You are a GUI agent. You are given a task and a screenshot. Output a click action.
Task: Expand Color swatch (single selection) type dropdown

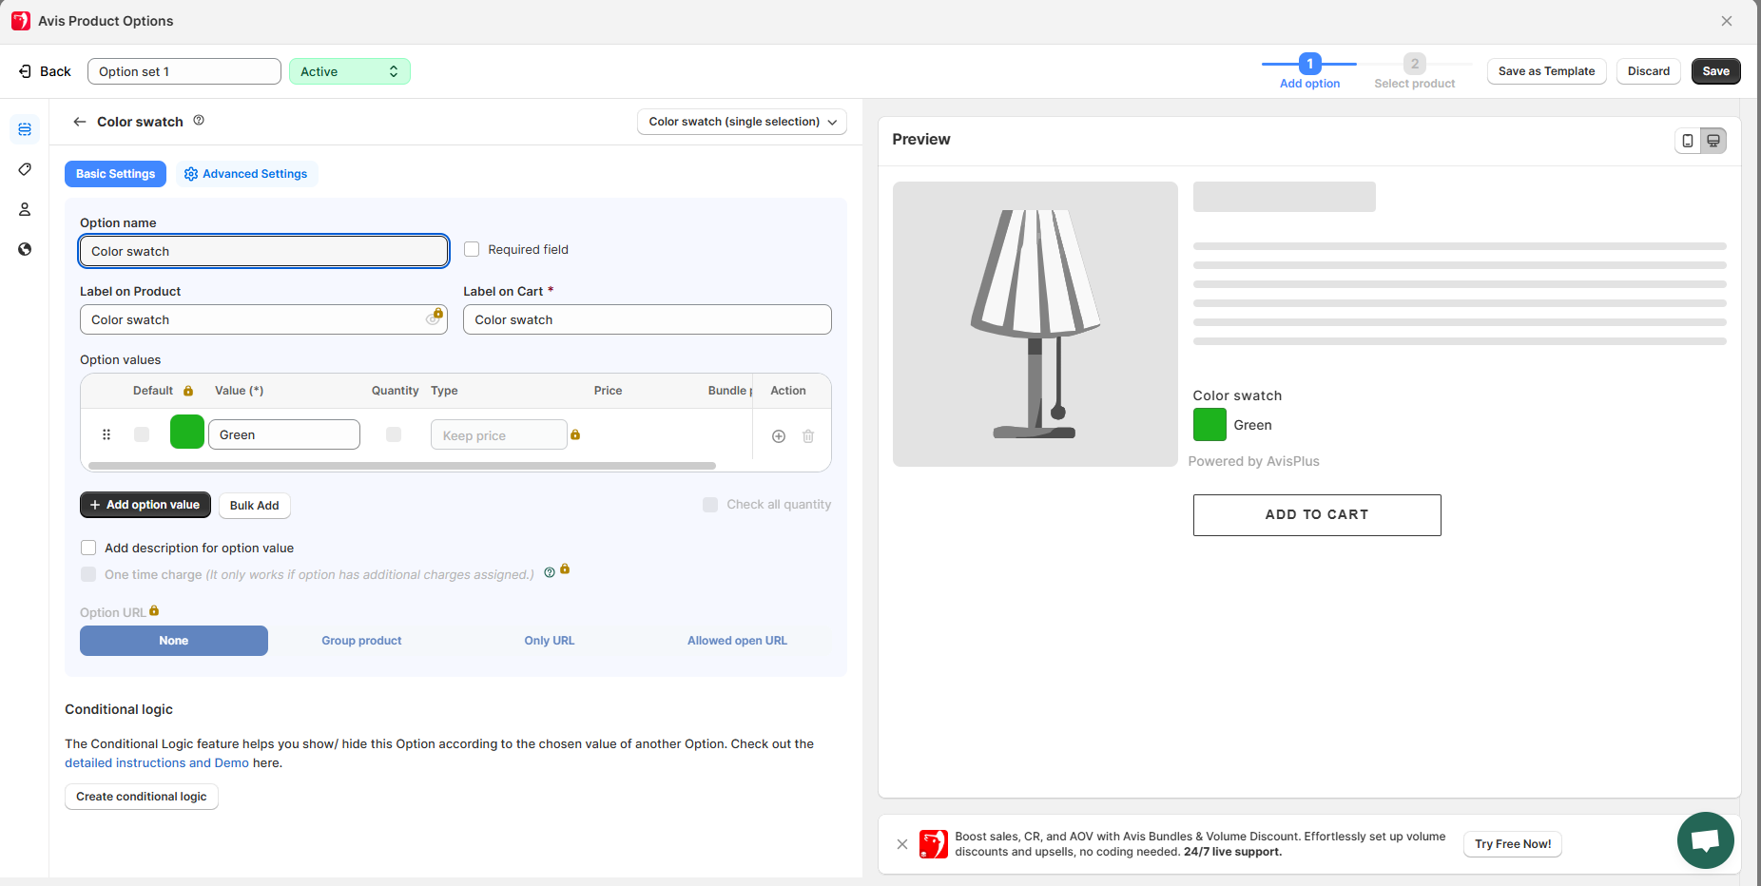[x=742, y=122]
